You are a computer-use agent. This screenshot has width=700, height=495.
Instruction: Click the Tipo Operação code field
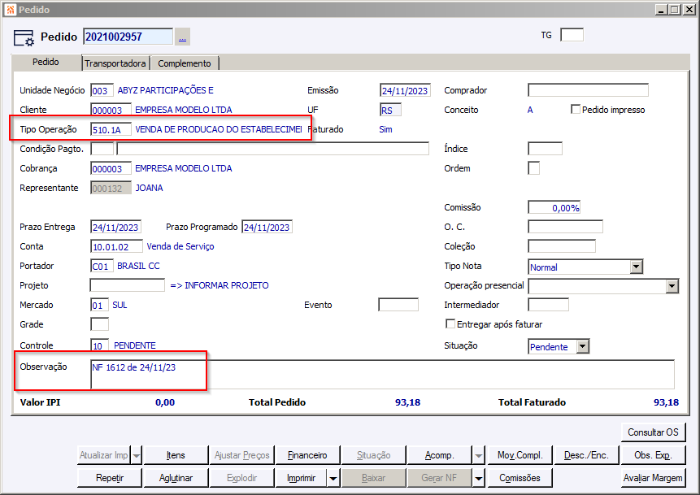111,129
